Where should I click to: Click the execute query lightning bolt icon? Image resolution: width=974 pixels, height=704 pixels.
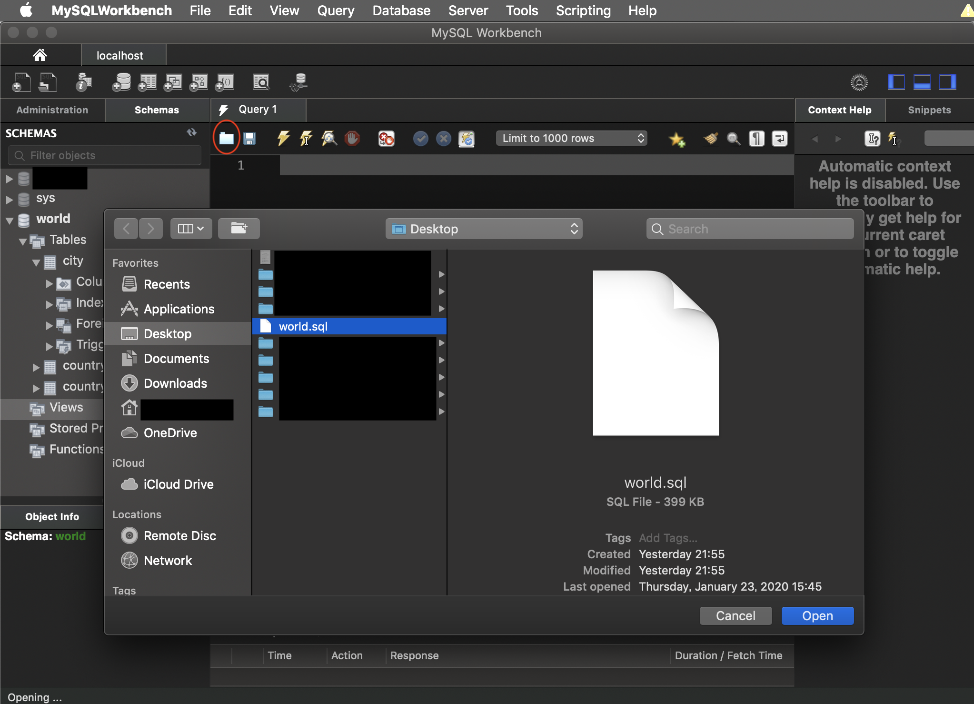283,139
